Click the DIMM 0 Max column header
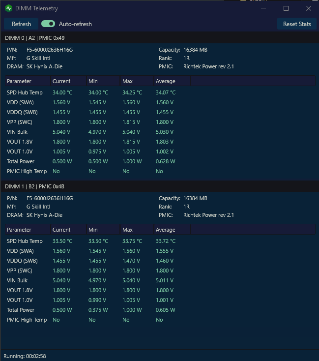The width and height of the screenshot is (319, 361). 137,81
